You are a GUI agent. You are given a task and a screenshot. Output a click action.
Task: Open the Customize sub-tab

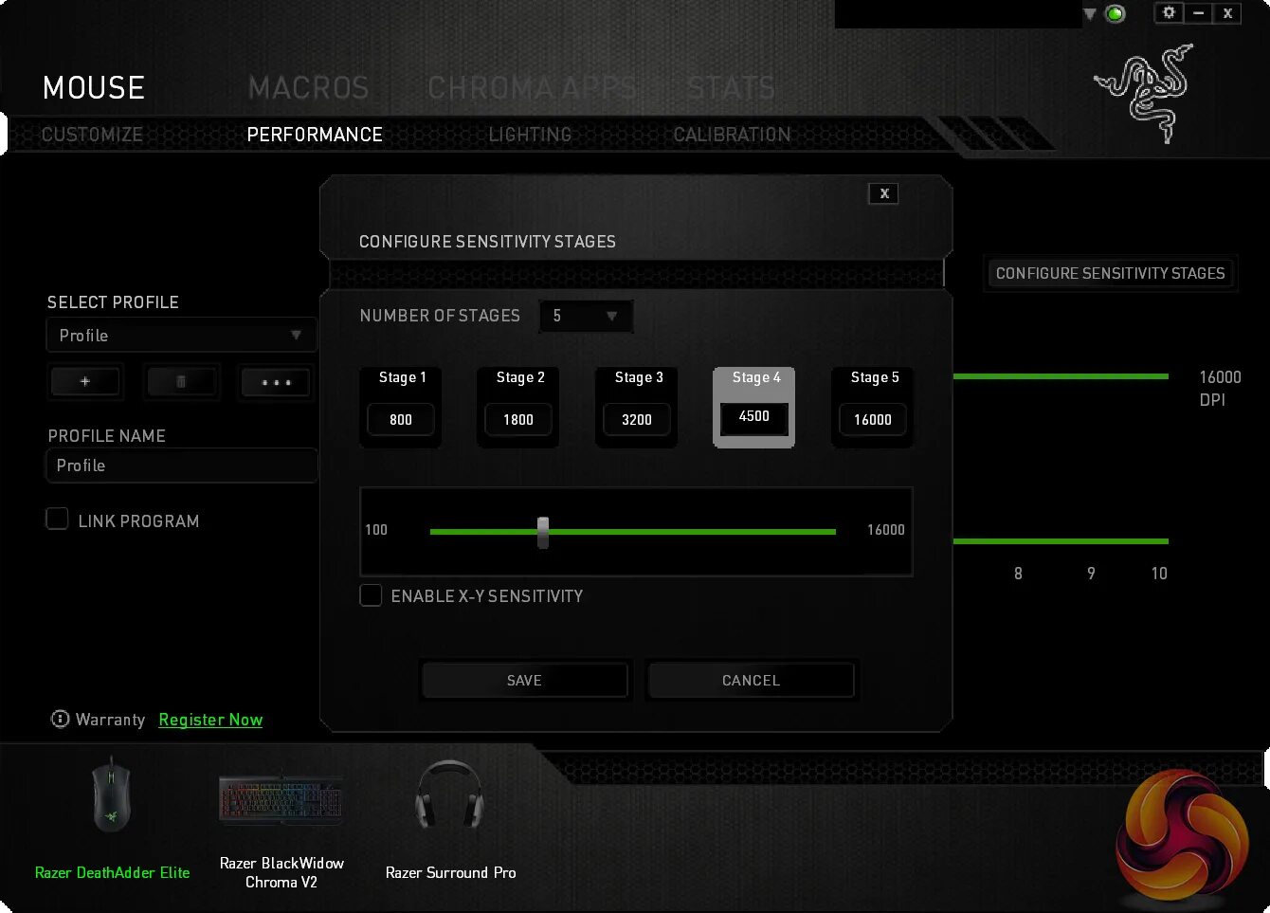pyautogui.click(x=92, y=135)
